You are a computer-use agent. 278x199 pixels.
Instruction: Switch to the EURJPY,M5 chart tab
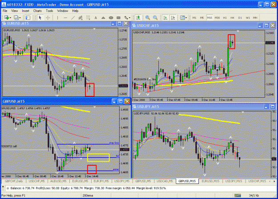pos(101,181)
